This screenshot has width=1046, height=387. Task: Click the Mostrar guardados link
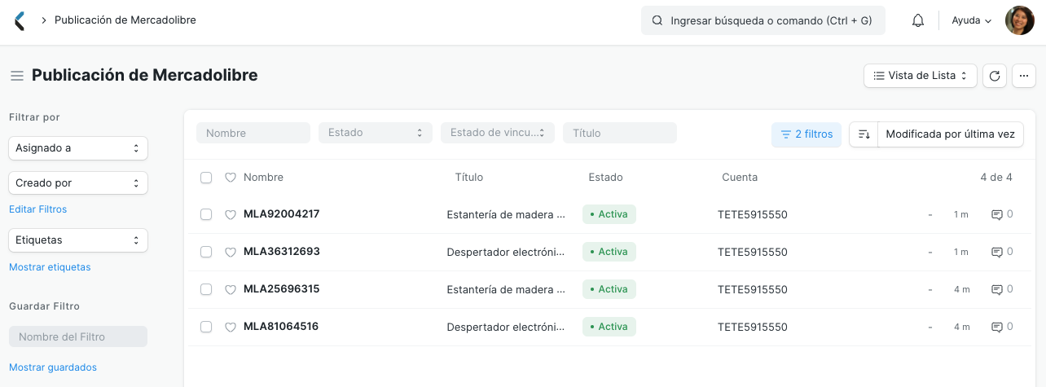tap(53, 367)
